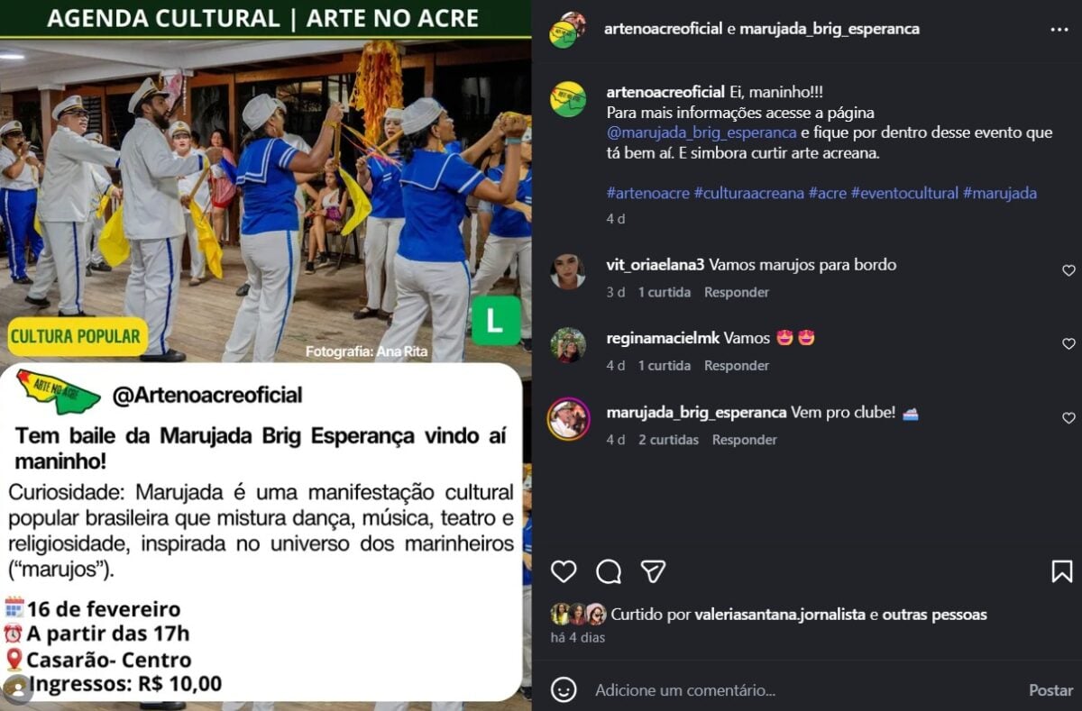Open the #marujada hashtag
The height and width of the screenshot is (711, 1082).
pyautogui.click(x=999, y=193)
